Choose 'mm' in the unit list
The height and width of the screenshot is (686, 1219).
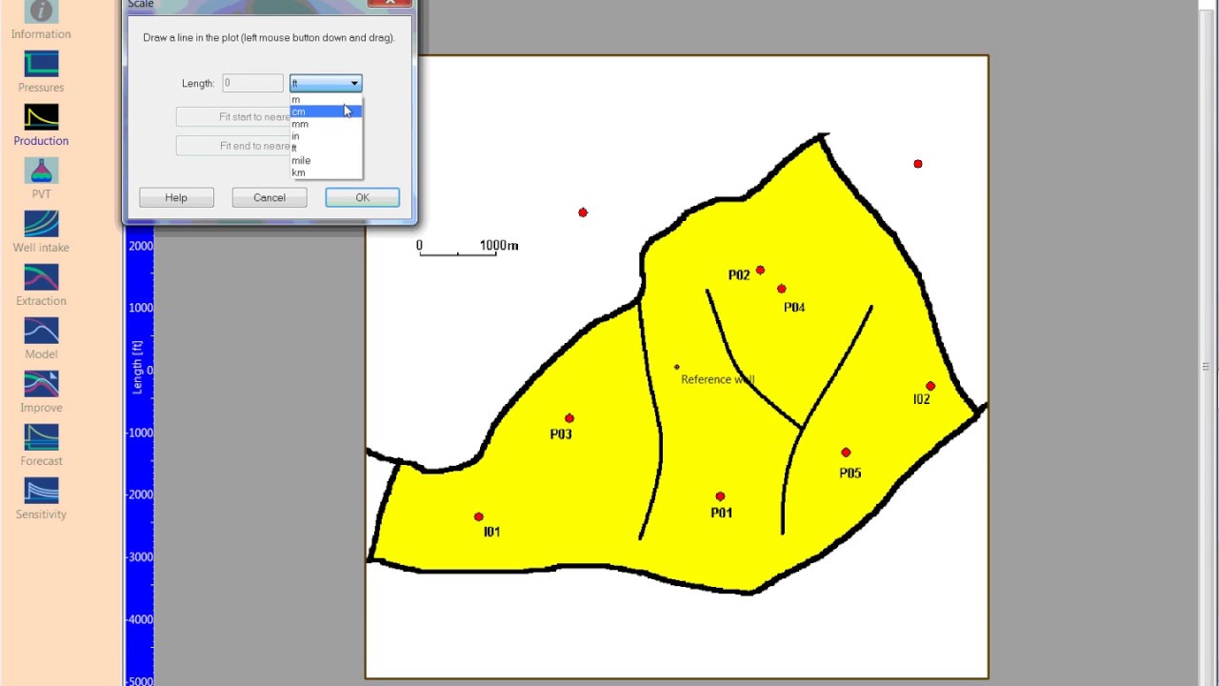[326, 124]
